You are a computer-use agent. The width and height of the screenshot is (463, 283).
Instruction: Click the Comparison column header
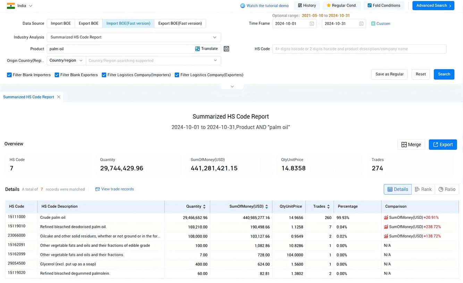coord(396,206)
